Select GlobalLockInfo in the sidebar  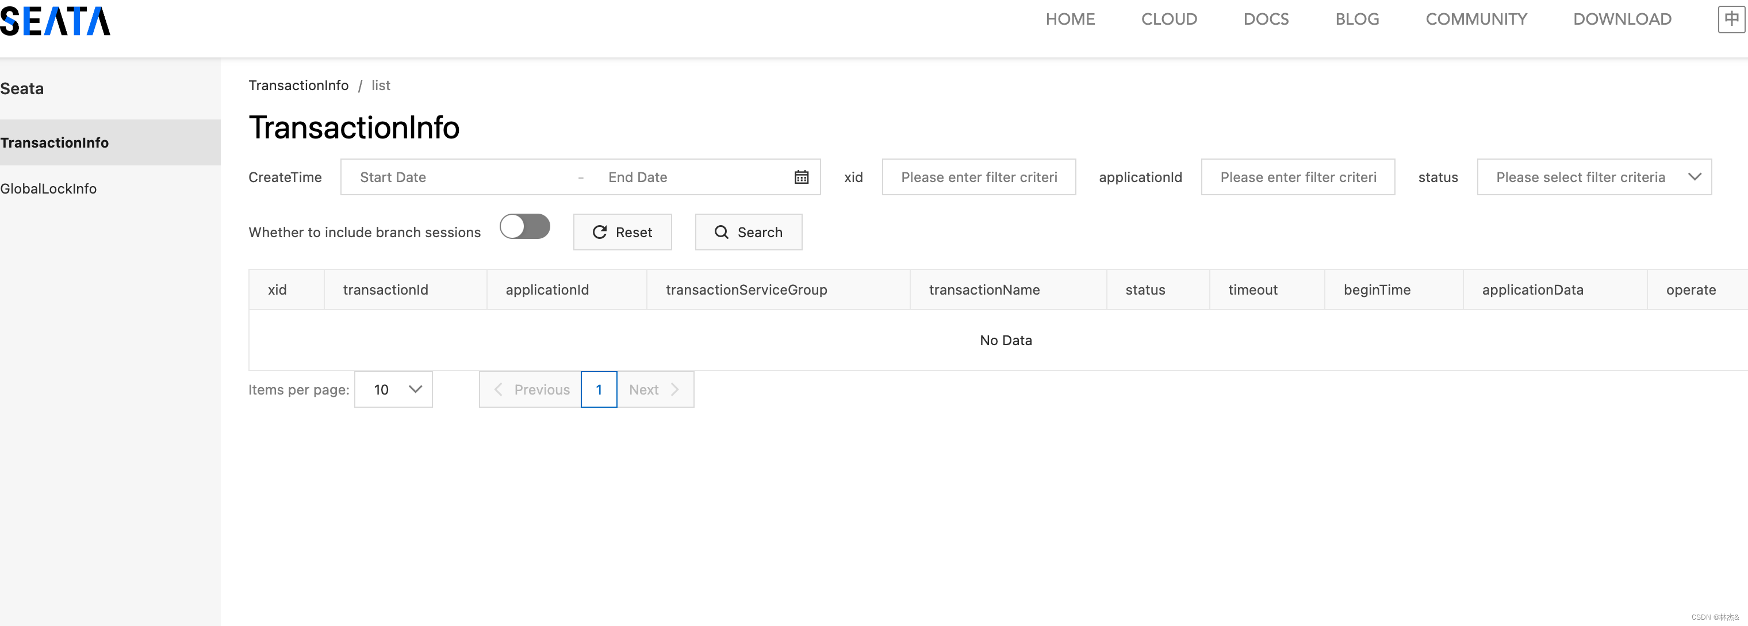49,188
